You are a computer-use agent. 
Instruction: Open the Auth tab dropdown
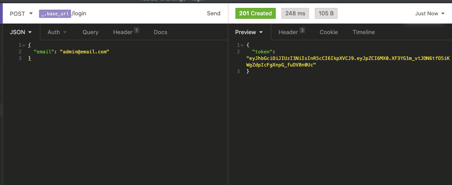point(57,32)
